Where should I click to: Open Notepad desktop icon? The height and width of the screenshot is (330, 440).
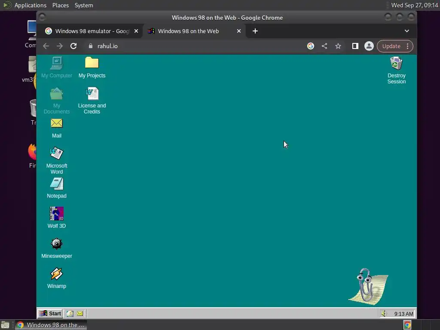pos(56,188)
